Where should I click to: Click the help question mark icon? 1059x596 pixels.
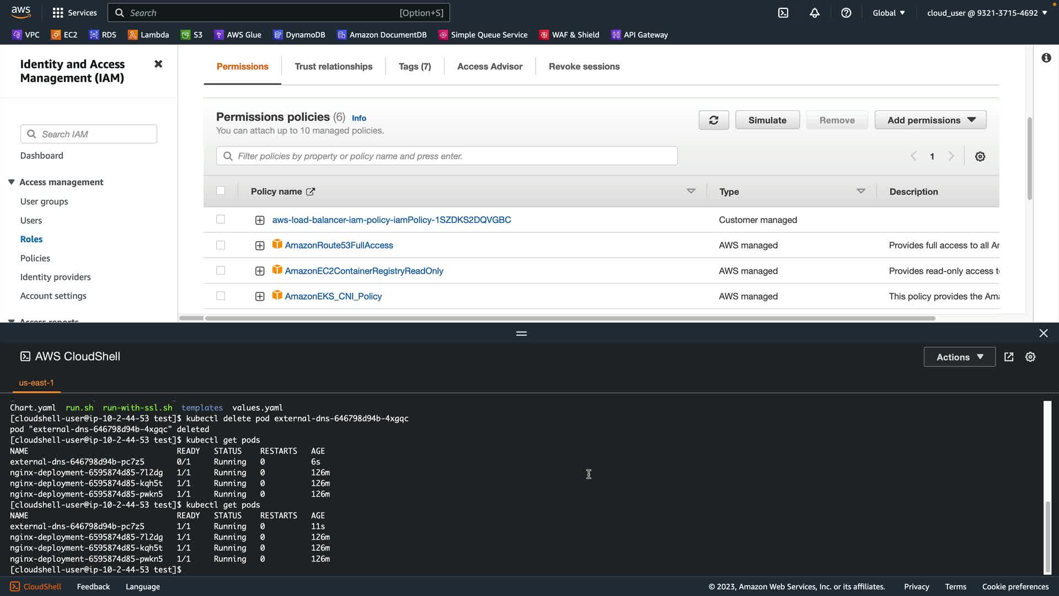846,13
